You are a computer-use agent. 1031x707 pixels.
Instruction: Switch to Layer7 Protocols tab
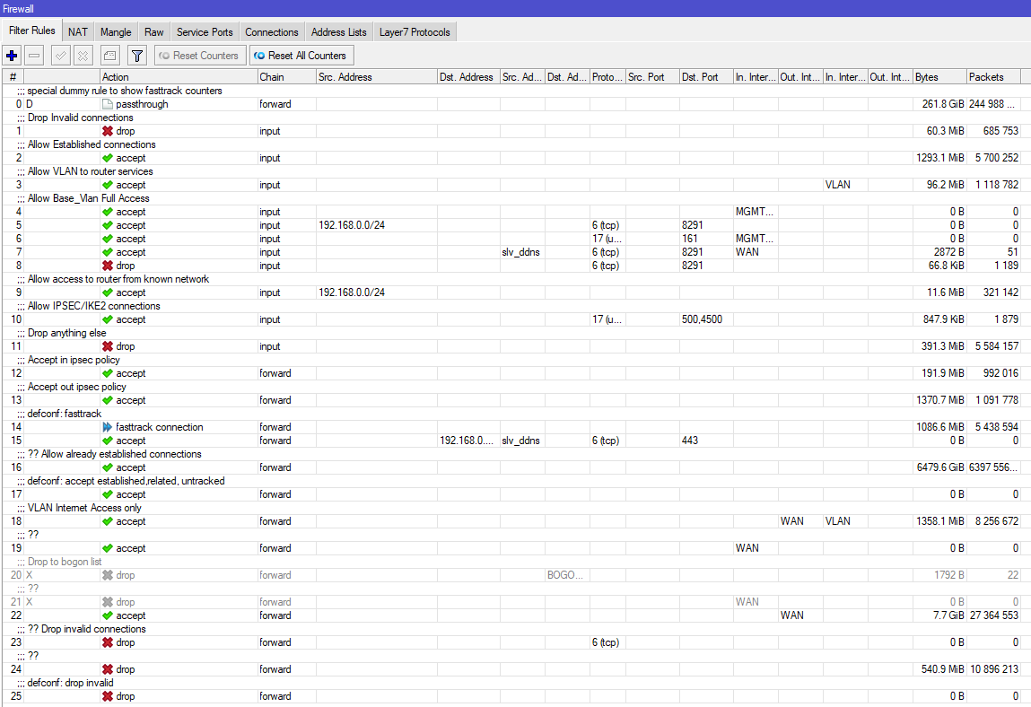click(415, 31)
